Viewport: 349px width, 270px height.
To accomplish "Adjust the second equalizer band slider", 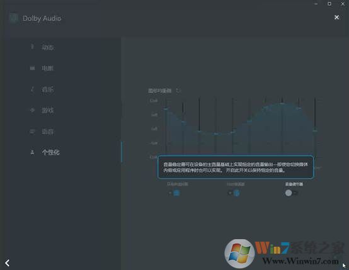I will click(183, 121).
